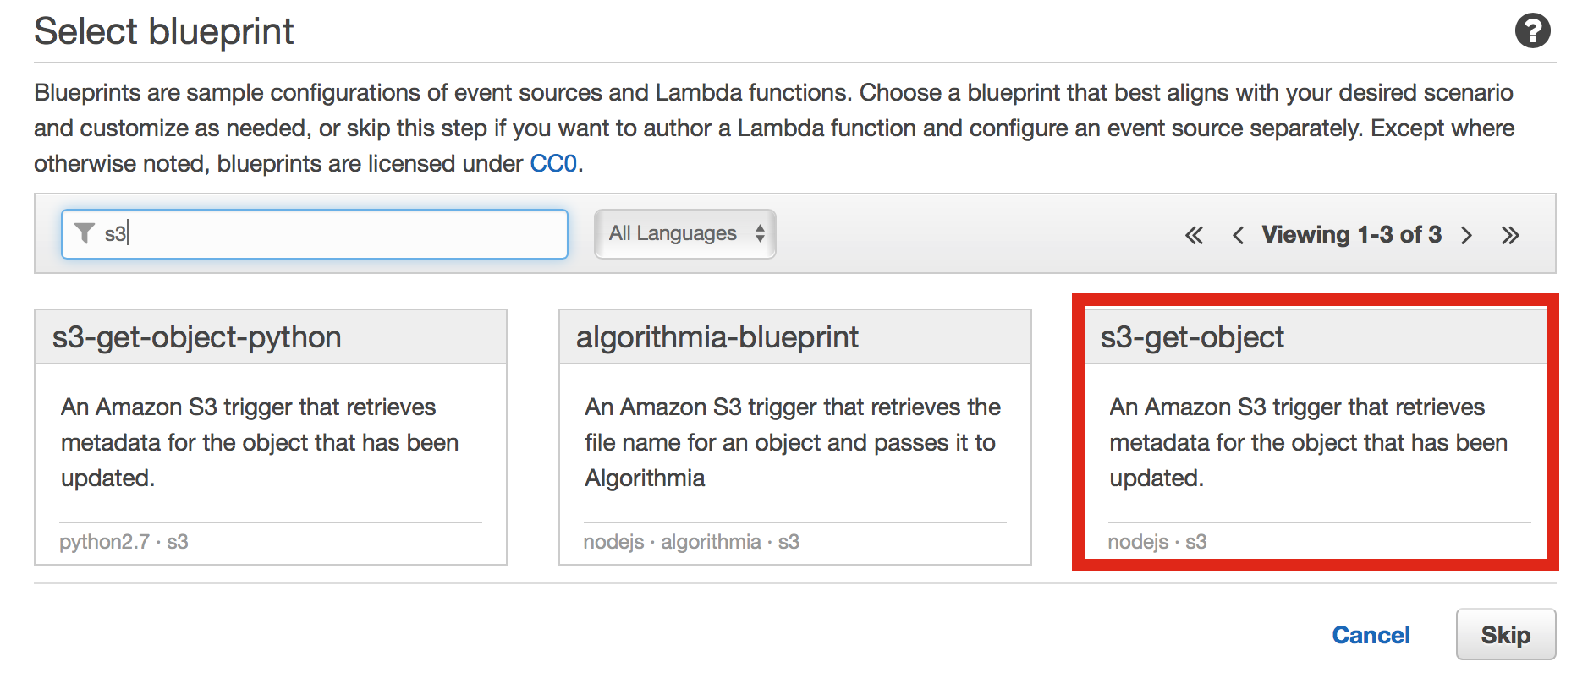1577x678 pixels.
Task: Select the algorithmia-blueprint title
Action: click(717, 337)
